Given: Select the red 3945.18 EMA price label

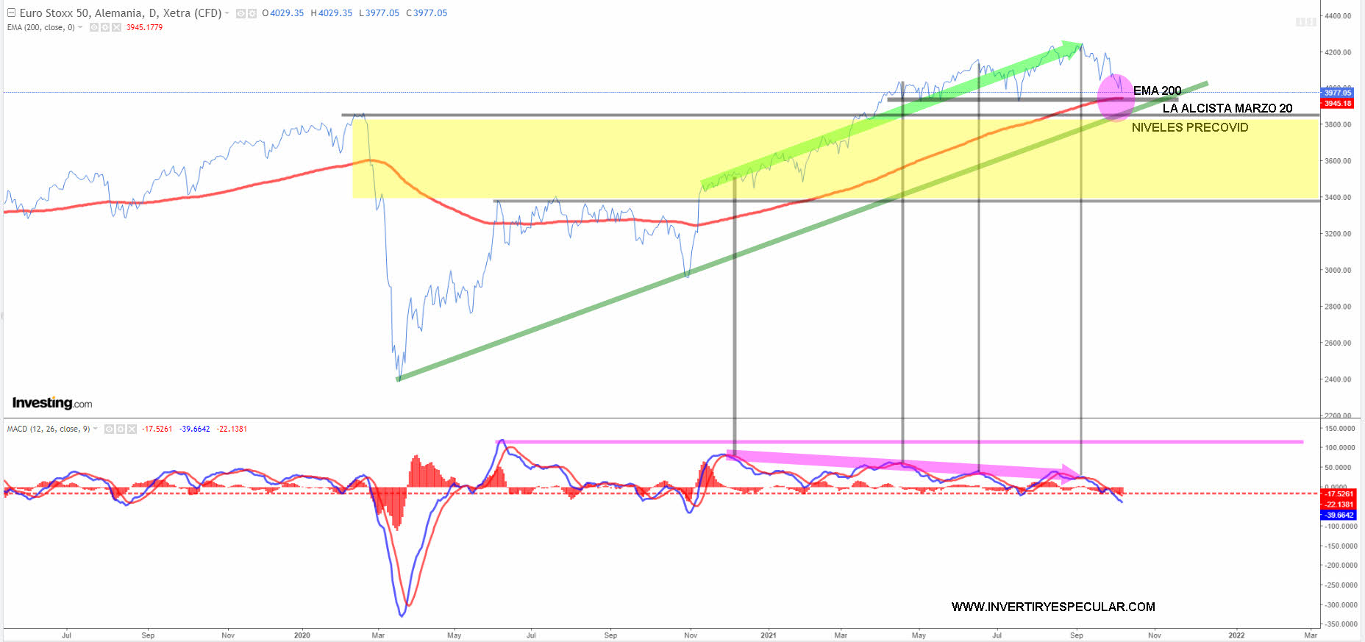Looking at the screenshot, I should 1338,104.
